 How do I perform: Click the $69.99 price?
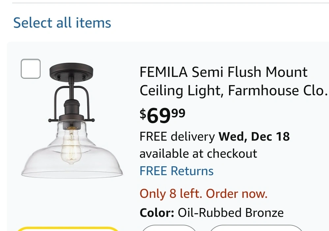point(163,115)
